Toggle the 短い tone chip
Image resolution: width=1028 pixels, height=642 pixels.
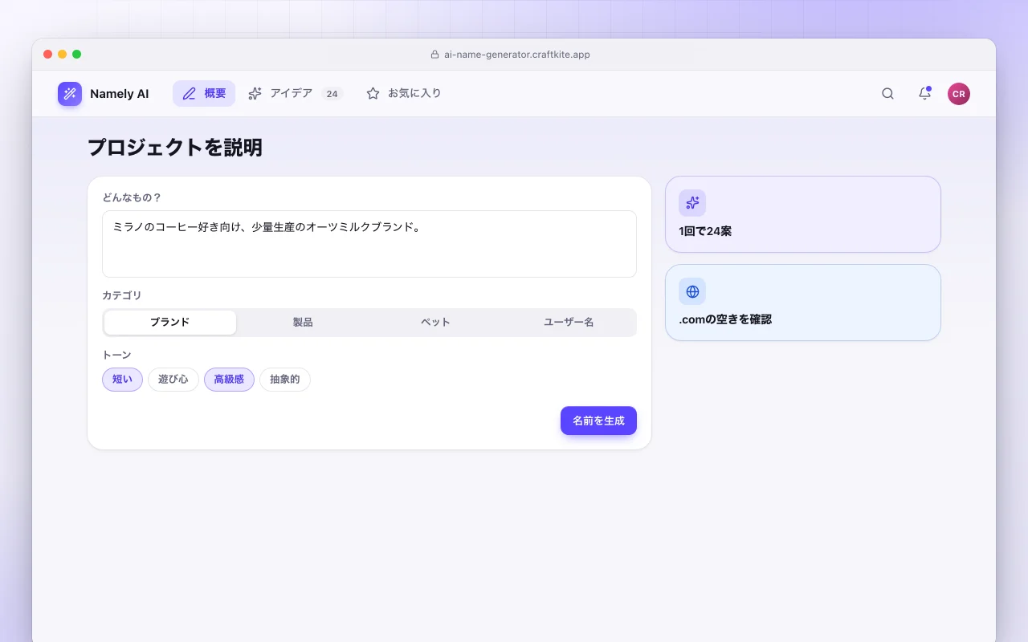point(122,380)
